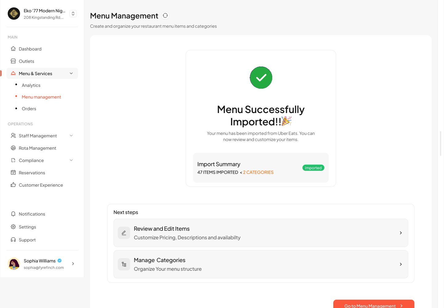Go to Outlets page
The image size is (444, 308).
click(42, 61)
